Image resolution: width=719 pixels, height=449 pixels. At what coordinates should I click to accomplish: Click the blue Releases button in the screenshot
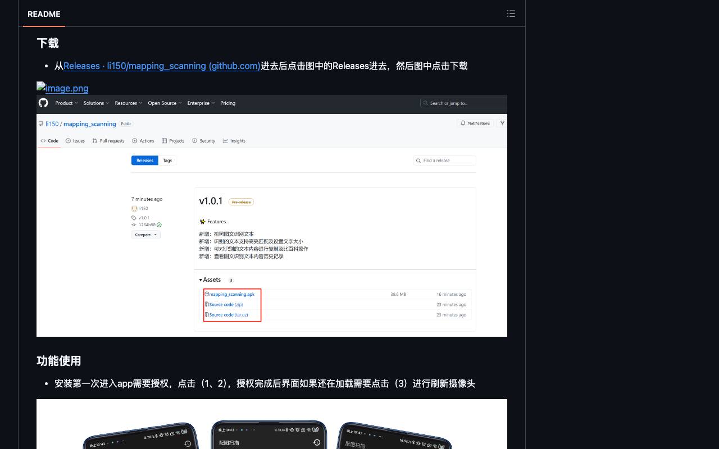point(145,161)
